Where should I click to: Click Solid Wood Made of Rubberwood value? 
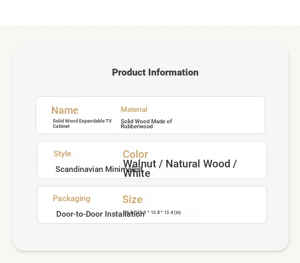tap(146, 124)
